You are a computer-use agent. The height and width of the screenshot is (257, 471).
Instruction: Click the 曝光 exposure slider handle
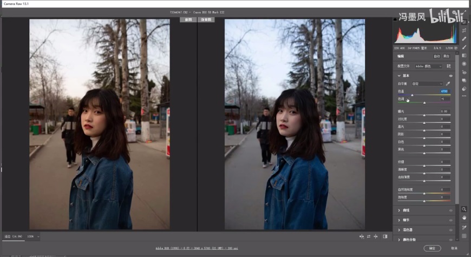click(424, 115)
